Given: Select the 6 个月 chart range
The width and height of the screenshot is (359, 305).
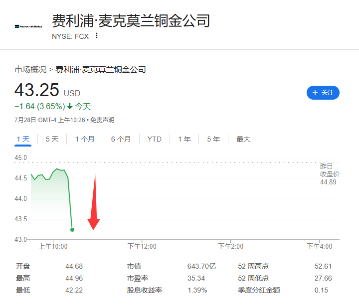Looking at the screenshot, I should click(x=121, y=139).
